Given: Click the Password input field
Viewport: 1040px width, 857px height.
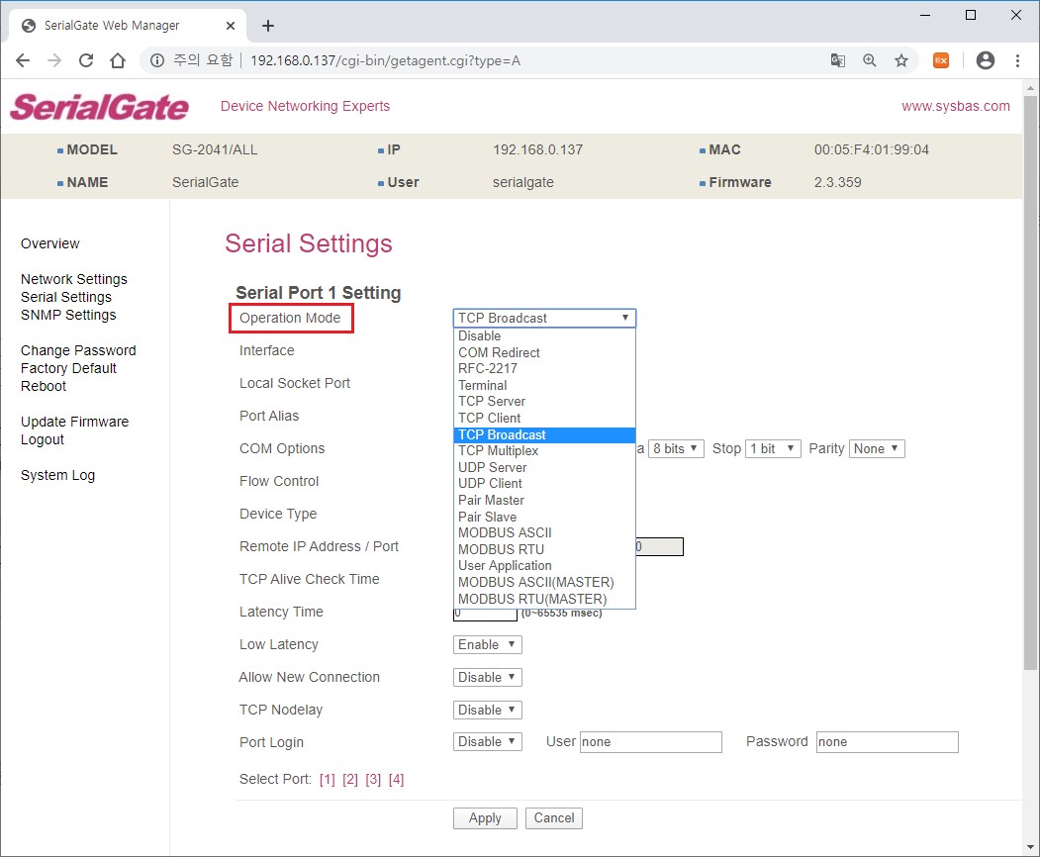Looking at the screenshot, I should tap(886, 742).
